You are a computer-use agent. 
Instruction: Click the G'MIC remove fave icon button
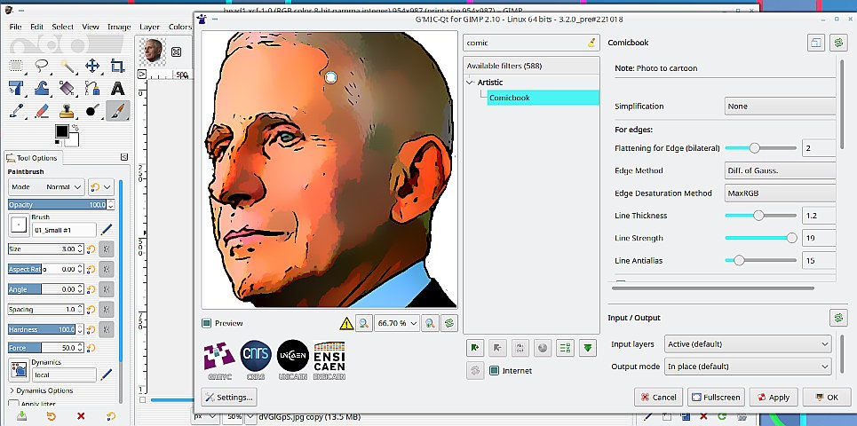[x=497, y=347]
